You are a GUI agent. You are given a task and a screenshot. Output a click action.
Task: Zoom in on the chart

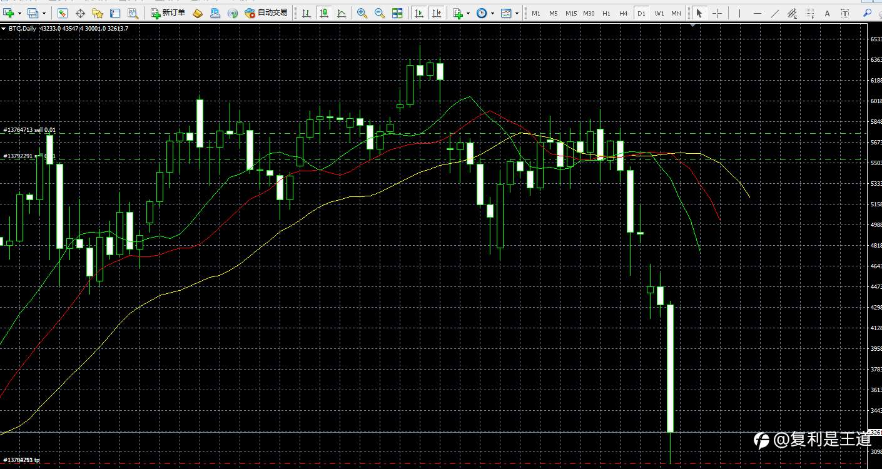[362, 13]
